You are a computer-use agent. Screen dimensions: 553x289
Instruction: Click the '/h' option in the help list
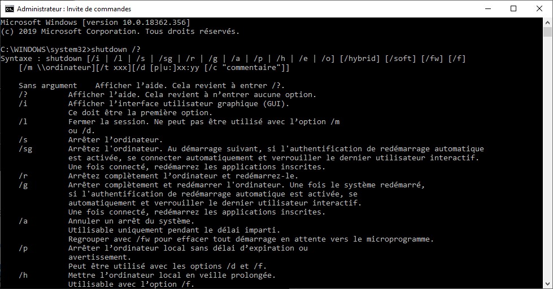point(23,275)
